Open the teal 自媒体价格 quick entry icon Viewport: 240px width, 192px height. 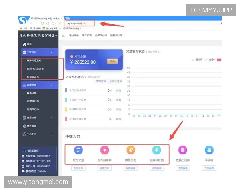(x=156, y=150)
